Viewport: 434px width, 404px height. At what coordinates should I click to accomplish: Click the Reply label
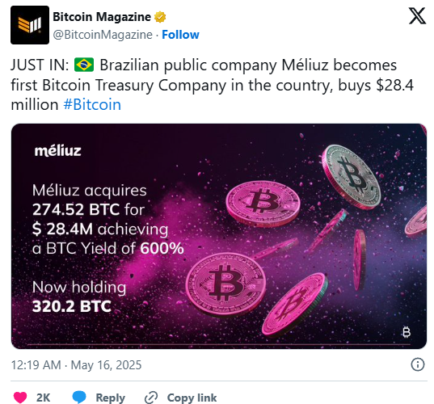pos(110,398)
